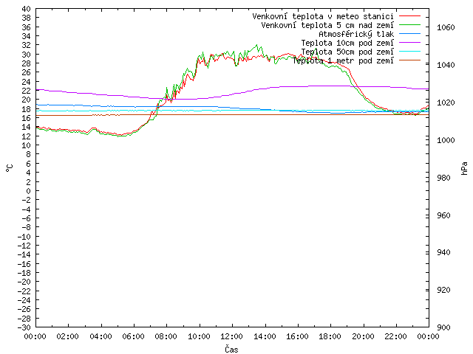The width and height of the screenshot is (473, 354).
Task: Click the 960 pressure axis label
Action: click(443, 215)
